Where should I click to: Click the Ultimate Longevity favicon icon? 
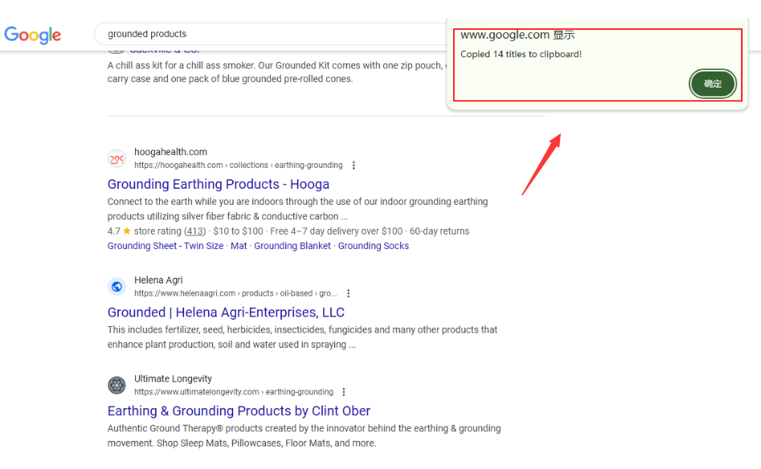click(x=117, y=385)
